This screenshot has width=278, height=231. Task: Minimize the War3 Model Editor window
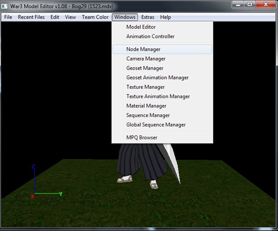pyautogui.click(x=238, y=4)
